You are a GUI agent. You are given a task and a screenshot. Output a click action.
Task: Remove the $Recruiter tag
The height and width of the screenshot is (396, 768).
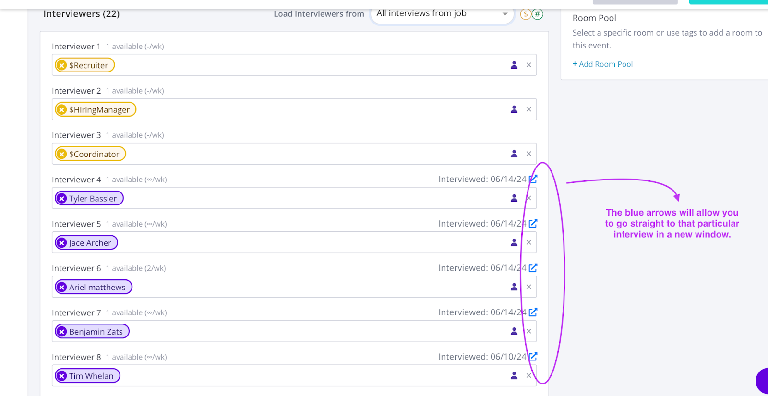coord(62,65)
